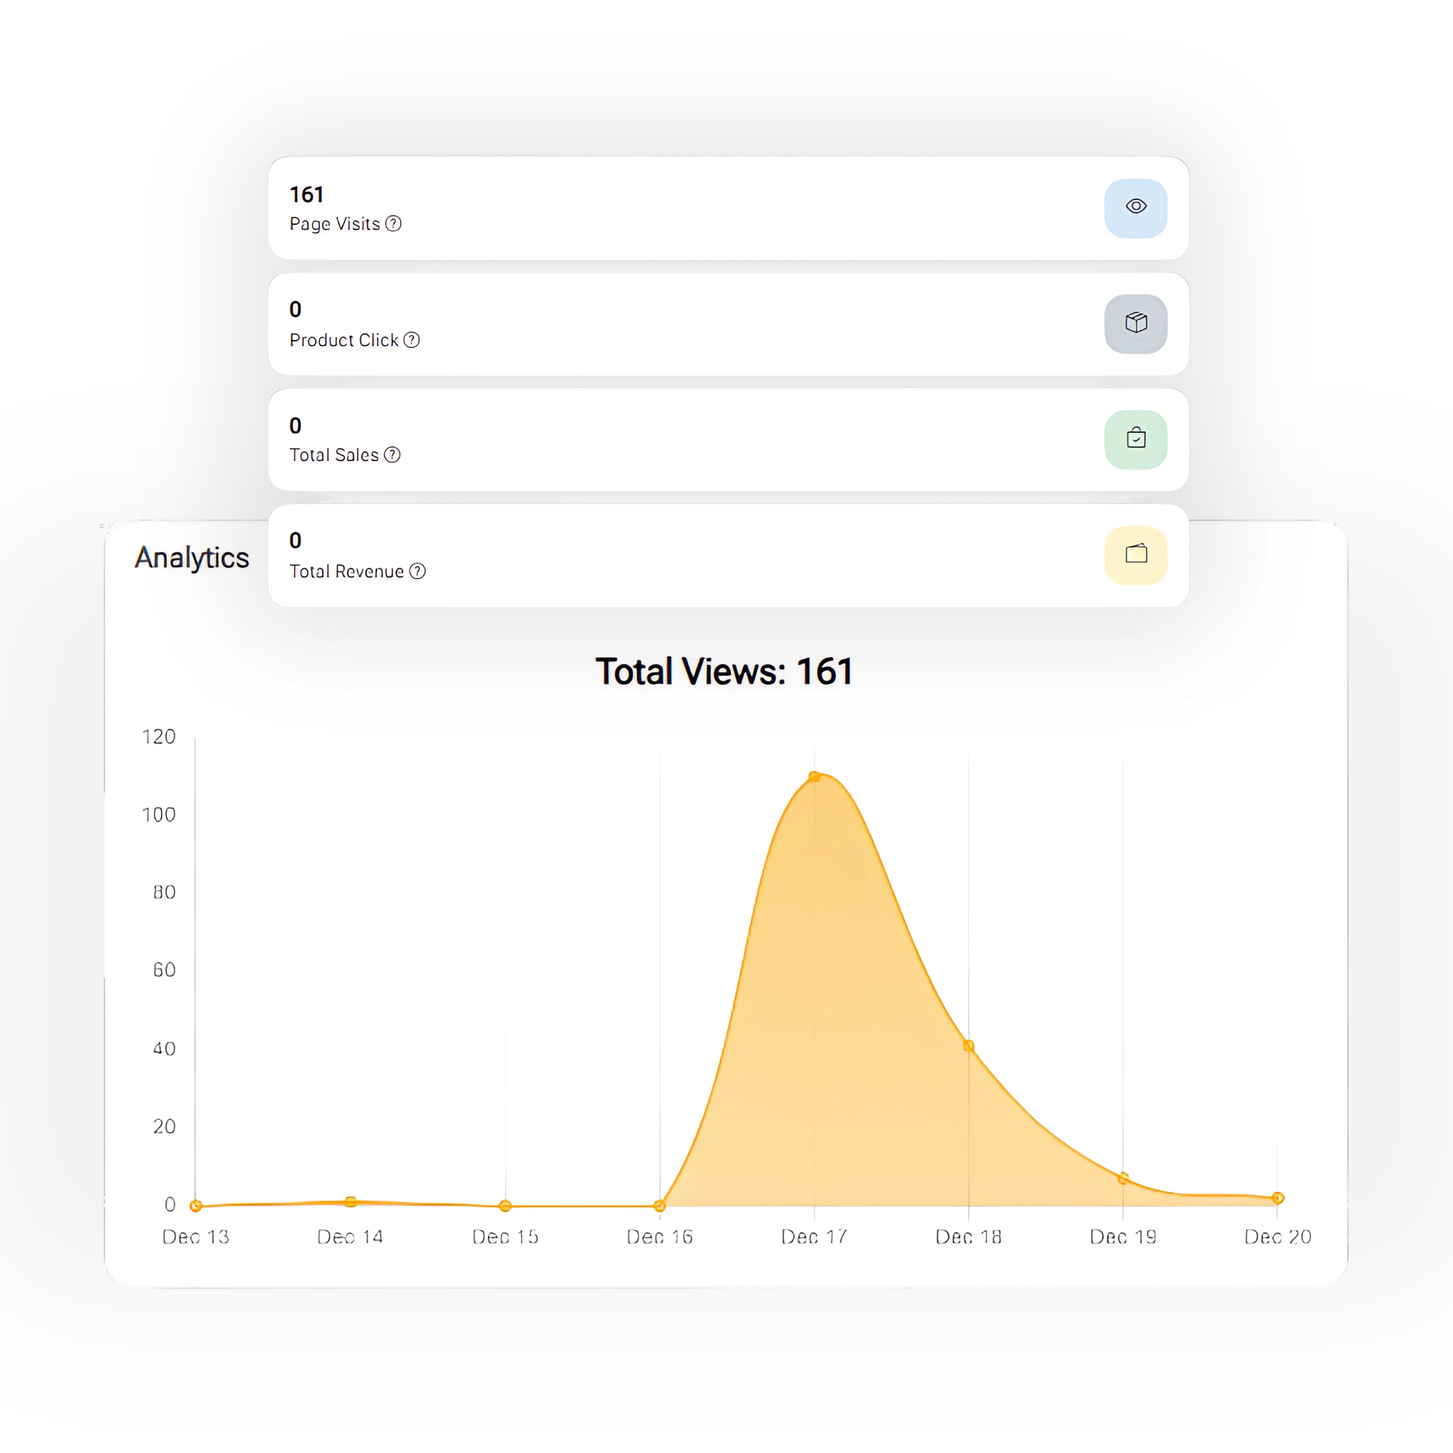Click the Total Views: 161 heading
Screen dimensions: 1453x1453
coord(724,671)
